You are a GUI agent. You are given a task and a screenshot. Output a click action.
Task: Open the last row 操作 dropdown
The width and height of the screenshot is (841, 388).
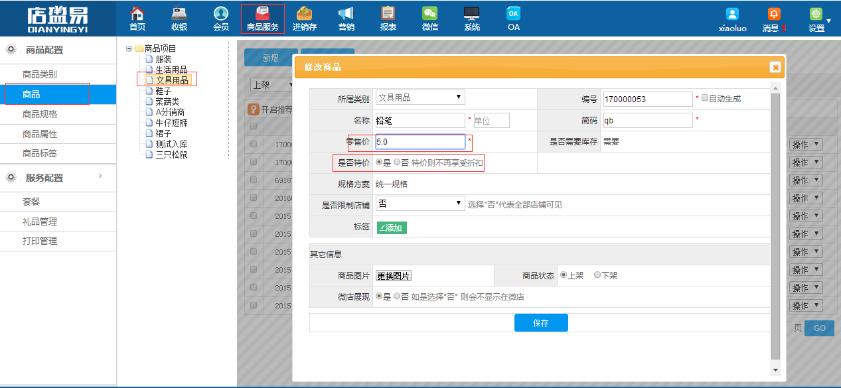(806, 306)
